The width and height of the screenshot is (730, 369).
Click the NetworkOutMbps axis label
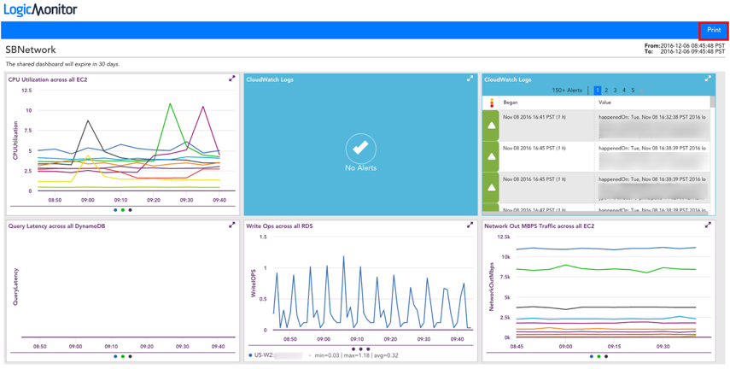[491, 286]
